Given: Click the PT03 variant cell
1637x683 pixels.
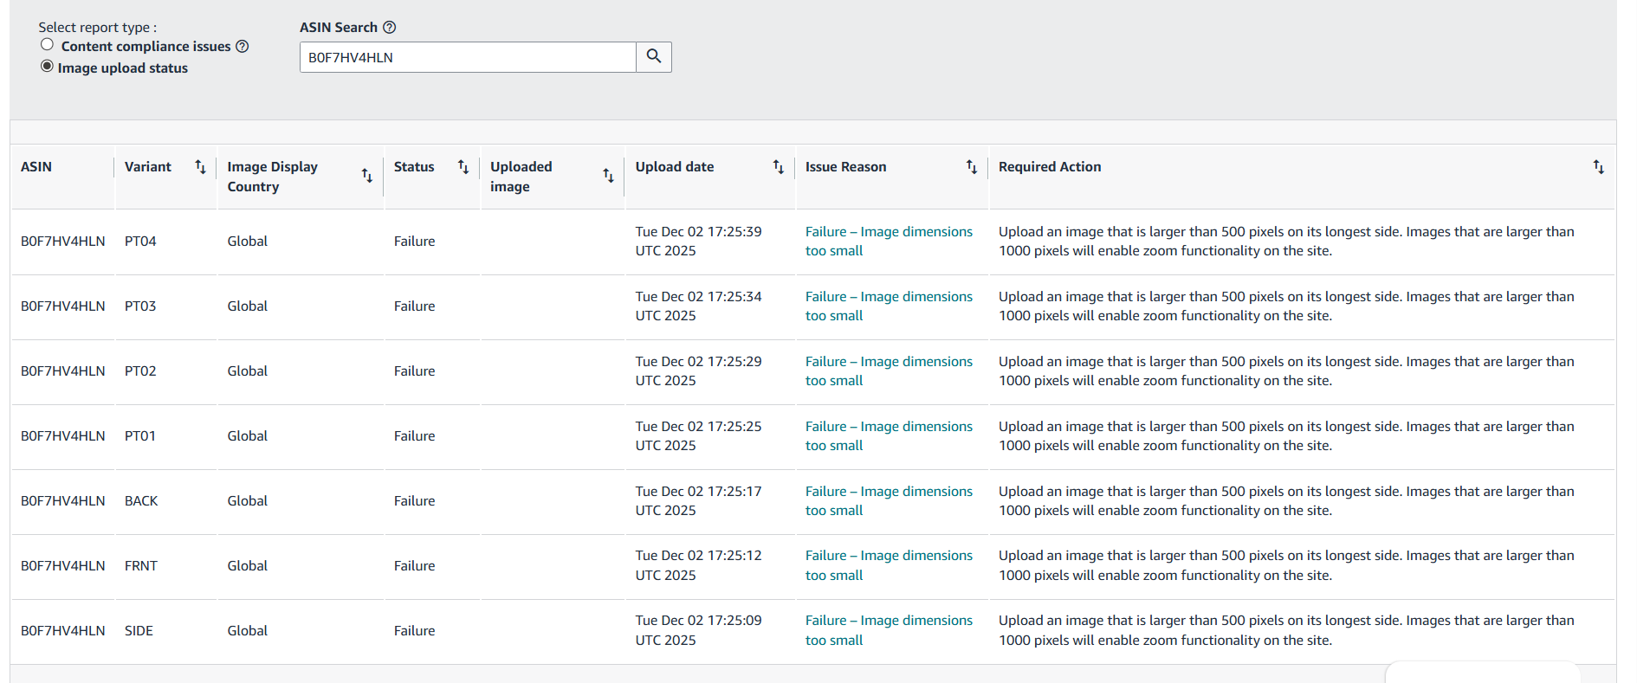Looking at the screenshot, I should tap(140, 306).
